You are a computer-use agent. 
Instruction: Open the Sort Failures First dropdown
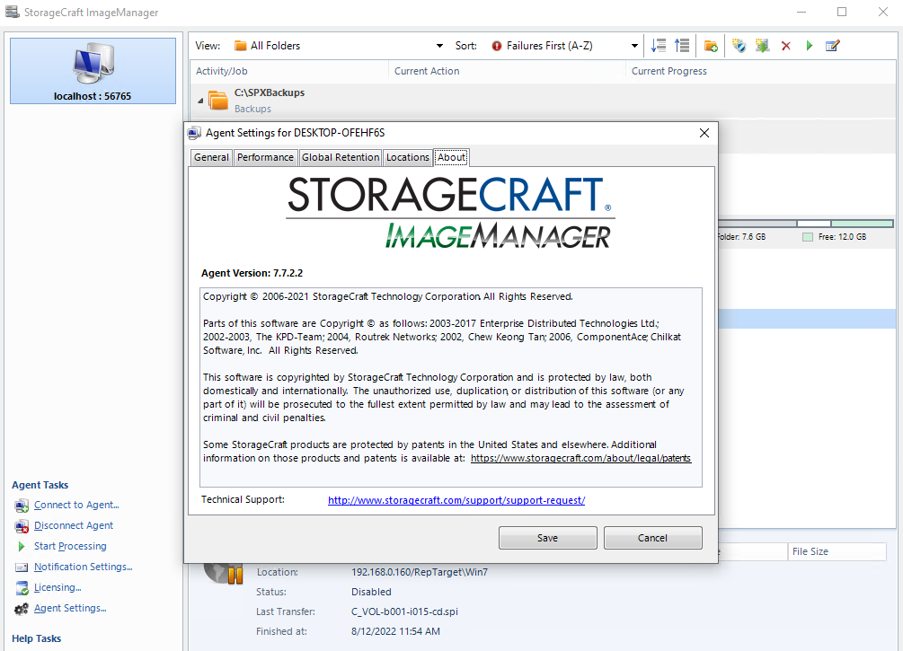click(x=565, y=46)
